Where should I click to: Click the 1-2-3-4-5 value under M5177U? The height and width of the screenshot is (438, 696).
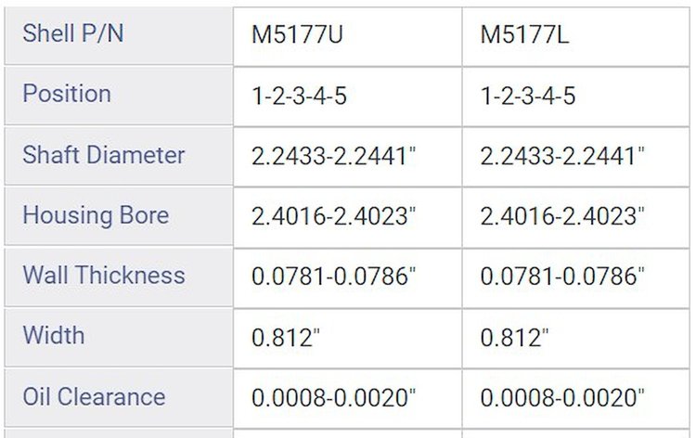point(299,96)
